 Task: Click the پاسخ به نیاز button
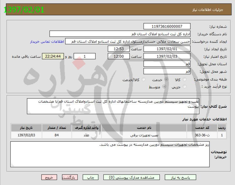[x=180, y=178]
